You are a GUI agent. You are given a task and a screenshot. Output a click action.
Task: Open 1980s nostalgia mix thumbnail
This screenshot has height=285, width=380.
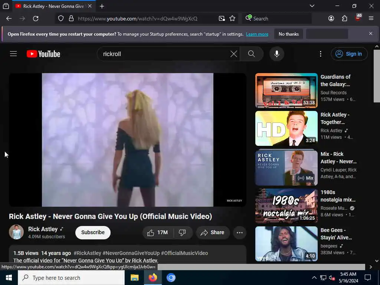(286, 206)
